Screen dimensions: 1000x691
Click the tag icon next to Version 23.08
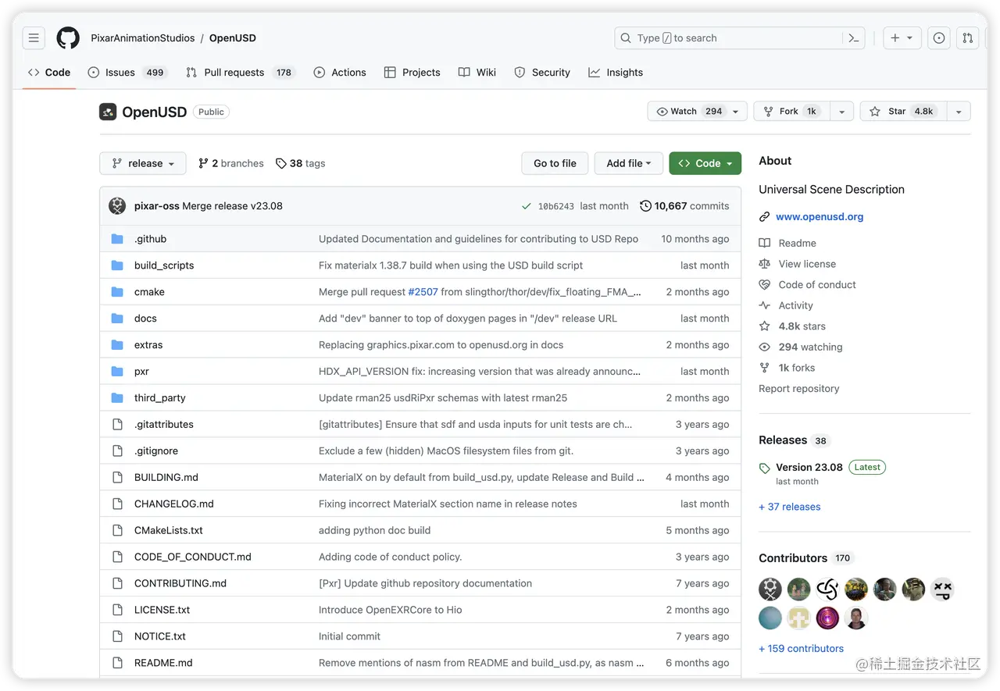[765, 468]
